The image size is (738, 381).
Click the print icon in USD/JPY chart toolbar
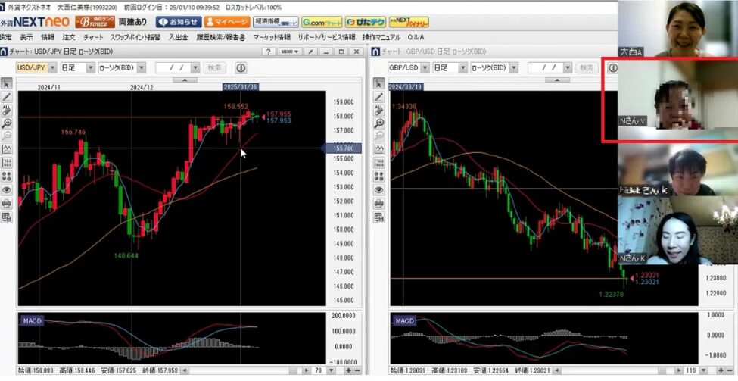(x=7, y=203)
